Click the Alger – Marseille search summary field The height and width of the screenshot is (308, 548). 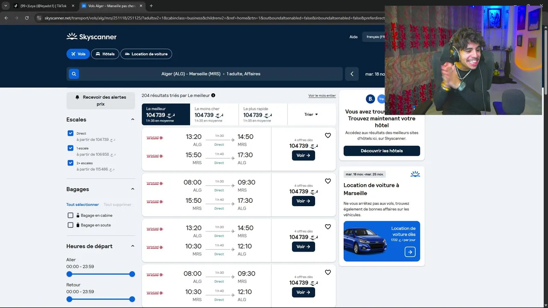point(211,74)
